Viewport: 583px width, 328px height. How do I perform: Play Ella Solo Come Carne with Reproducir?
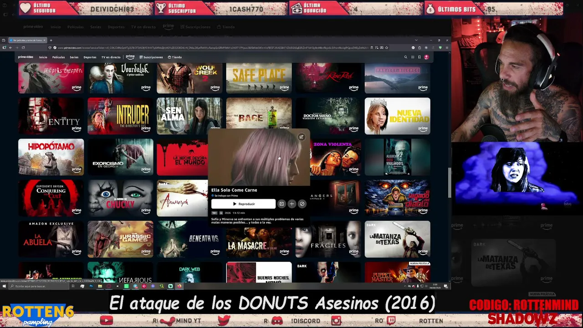(243, 204)
